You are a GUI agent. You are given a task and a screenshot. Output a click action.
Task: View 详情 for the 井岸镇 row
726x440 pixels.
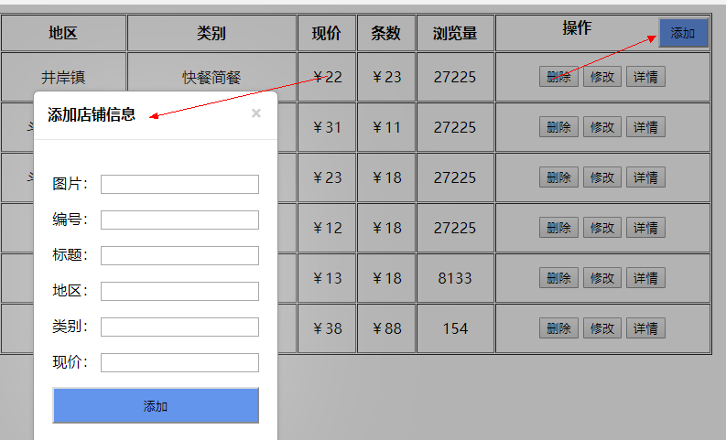point(645,76)
